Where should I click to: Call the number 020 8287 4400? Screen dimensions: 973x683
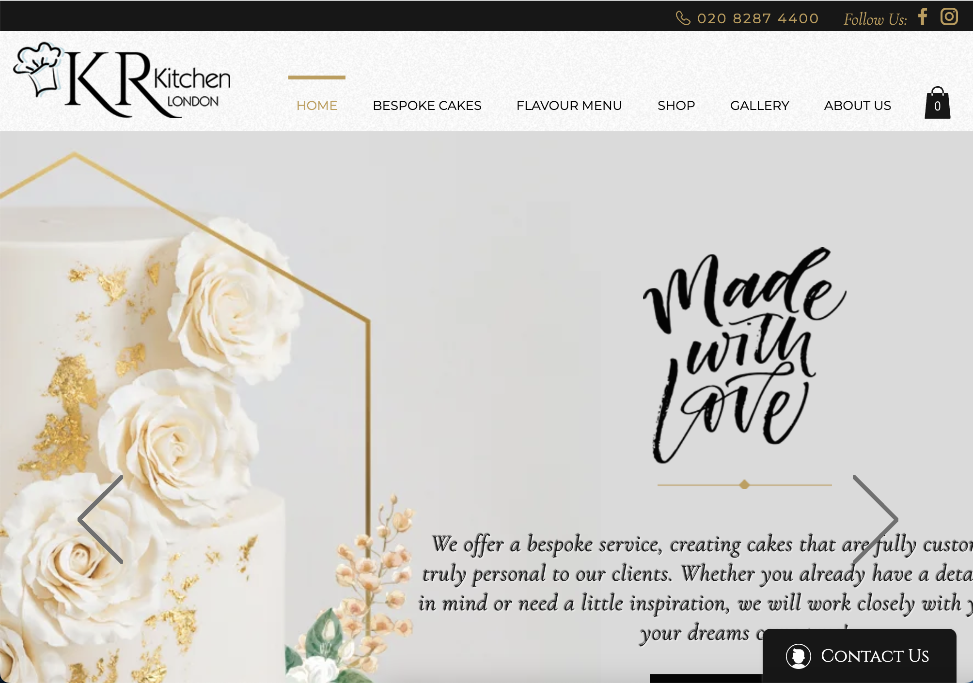(x=758, y=18)
